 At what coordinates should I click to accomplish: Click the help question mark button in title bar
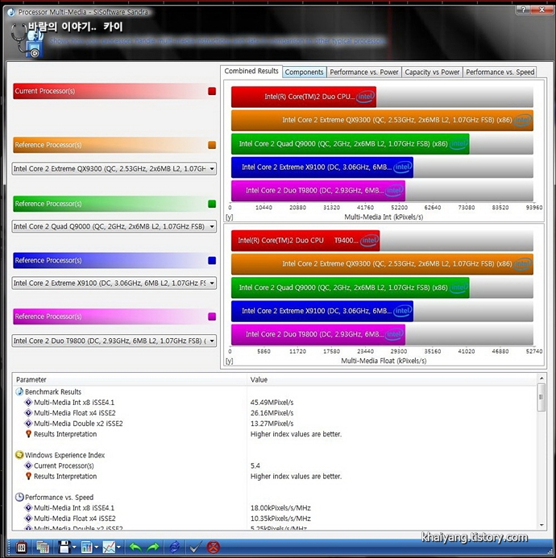524,10
